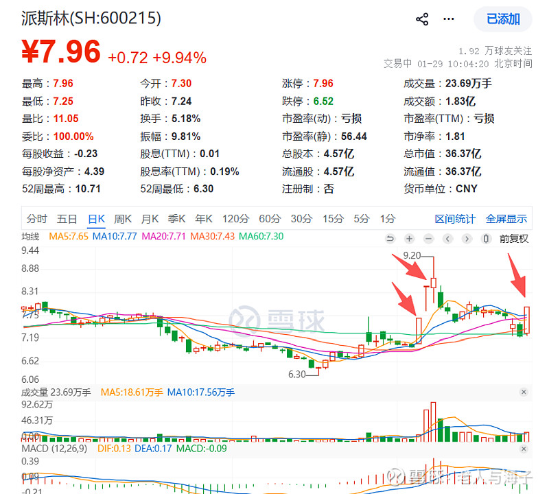Click the MACD (12,26,9) indicator label
The width and height of the screenshot is (549, 494).
tap(54, 449)
